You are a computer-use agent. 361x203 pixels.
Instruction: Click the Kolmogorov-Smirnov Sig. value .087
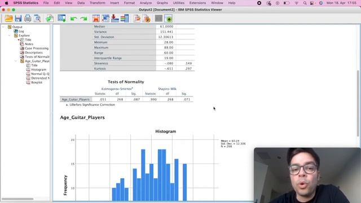[137, 99]
